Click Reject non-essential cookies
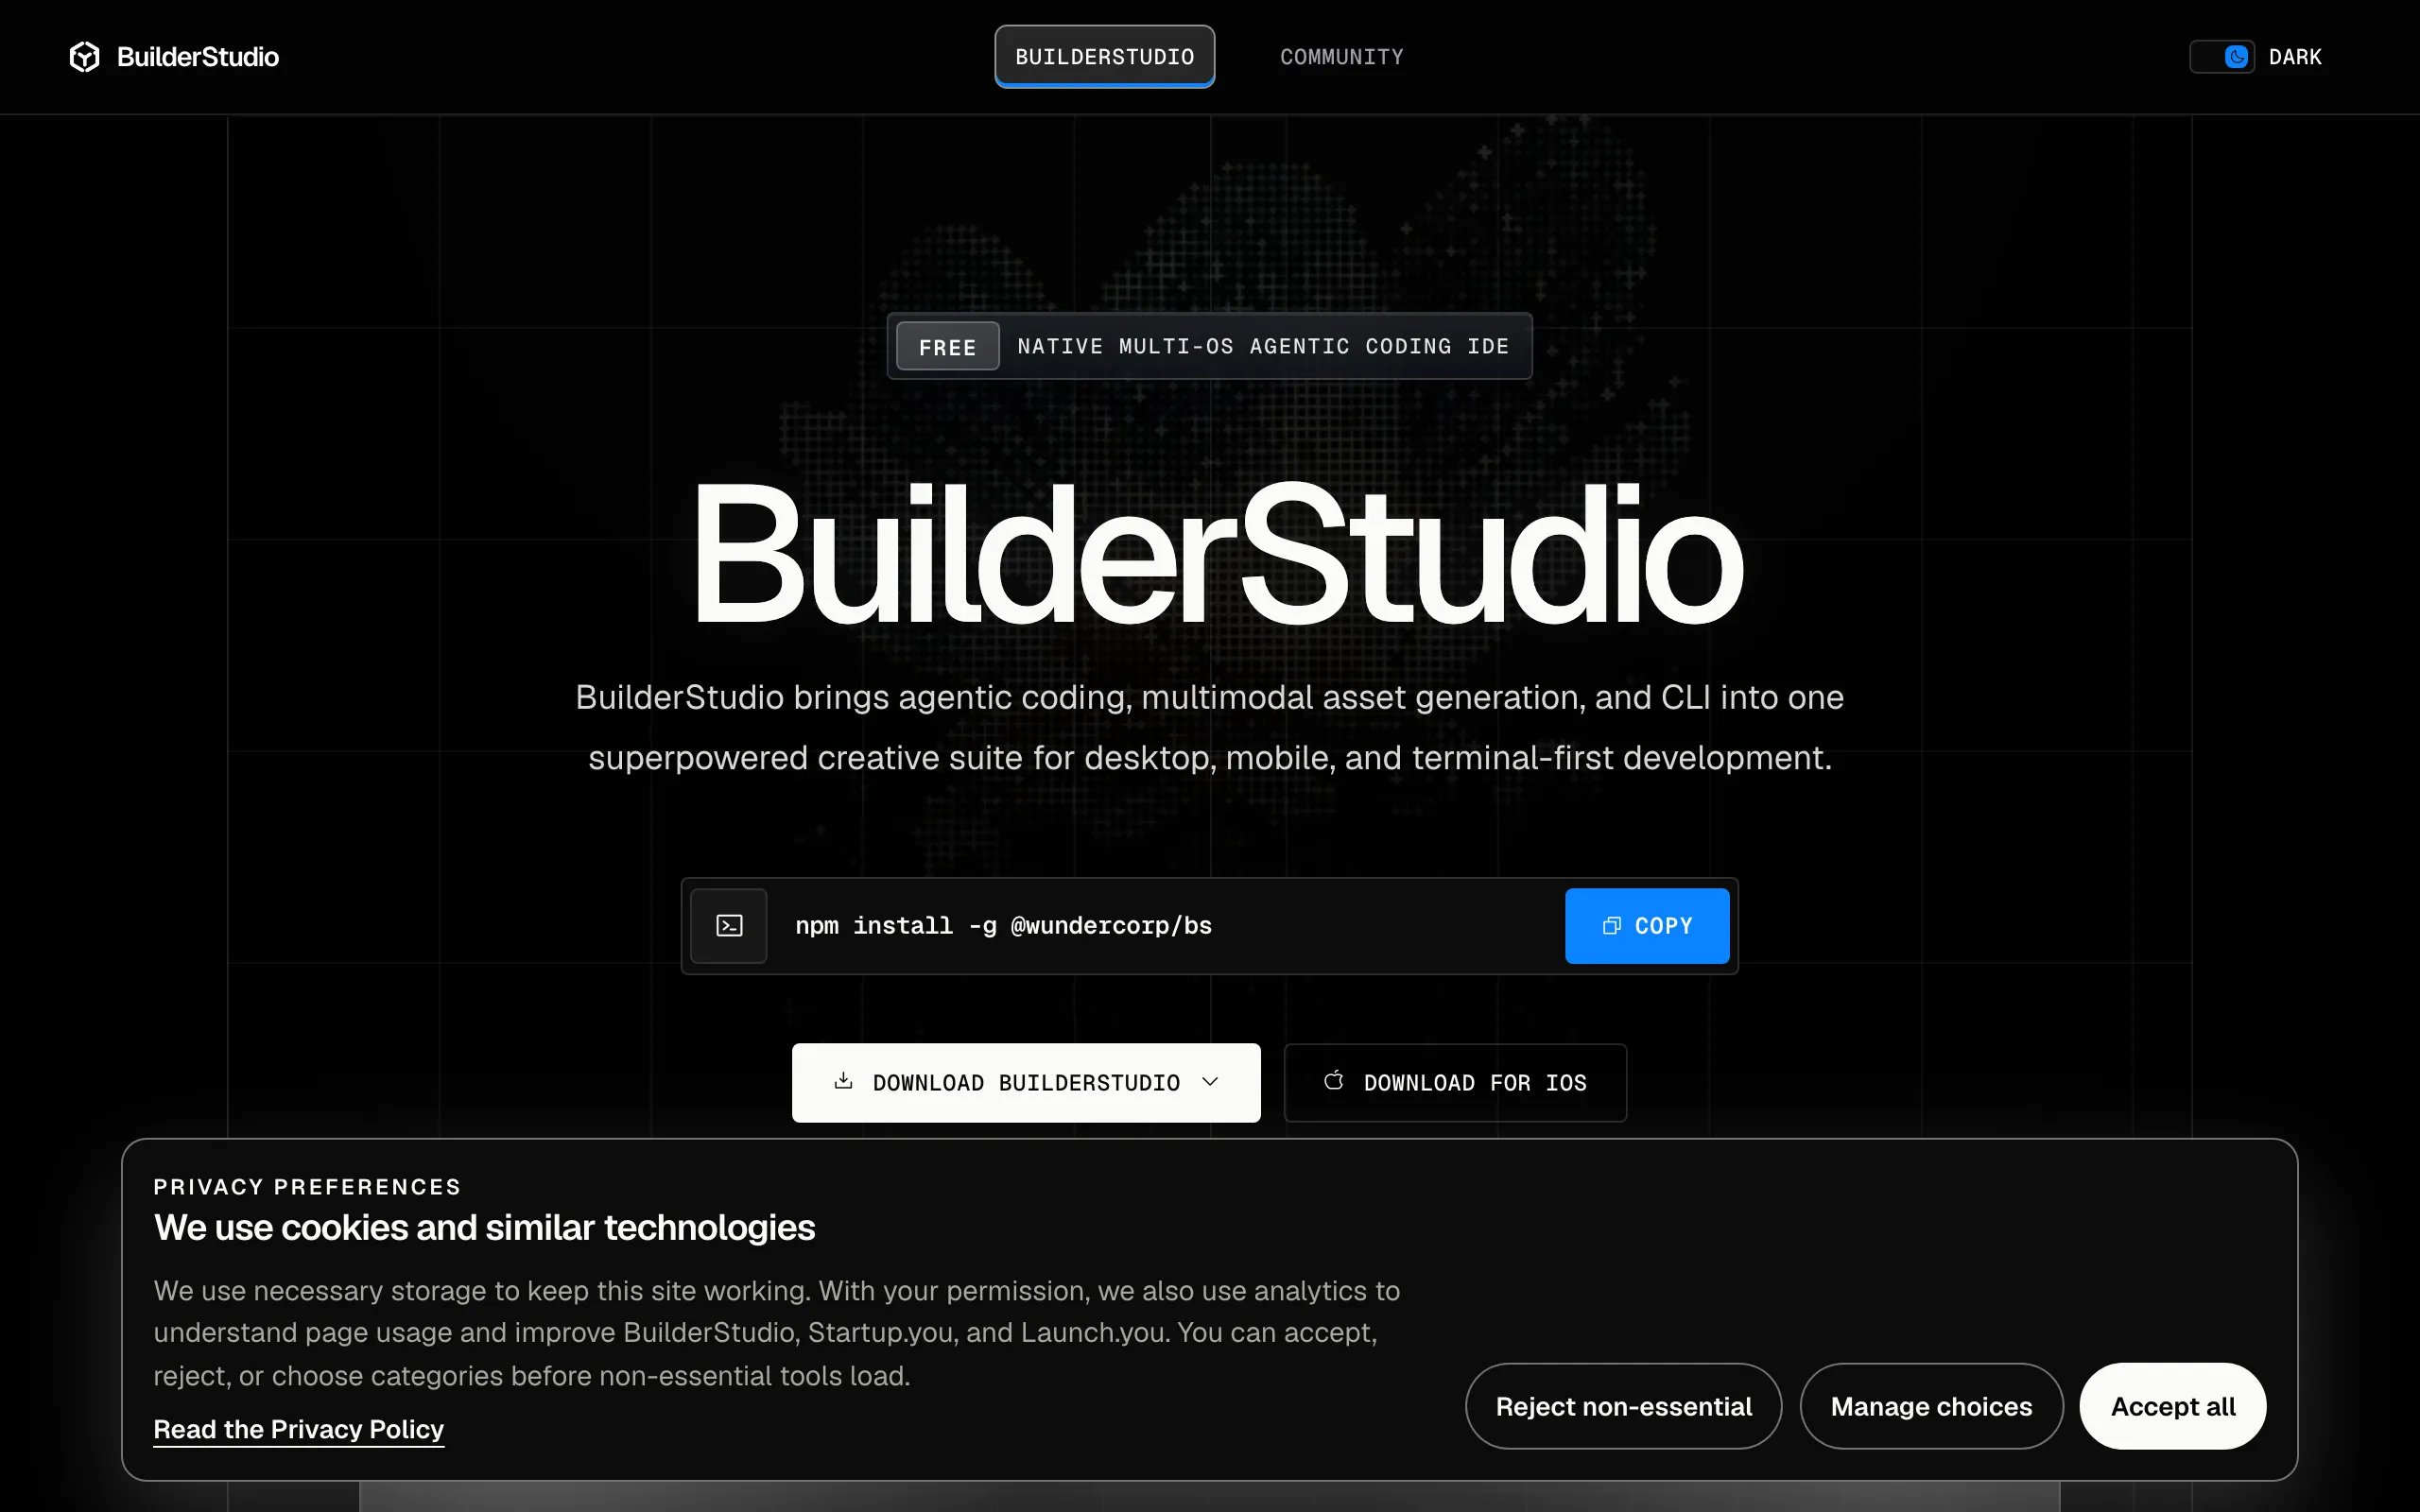 [x=1623, y=1406]
